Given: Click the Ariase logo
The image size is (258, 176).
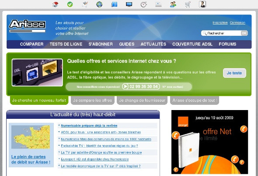Looking at the screenshot, I should click(27, 26).
